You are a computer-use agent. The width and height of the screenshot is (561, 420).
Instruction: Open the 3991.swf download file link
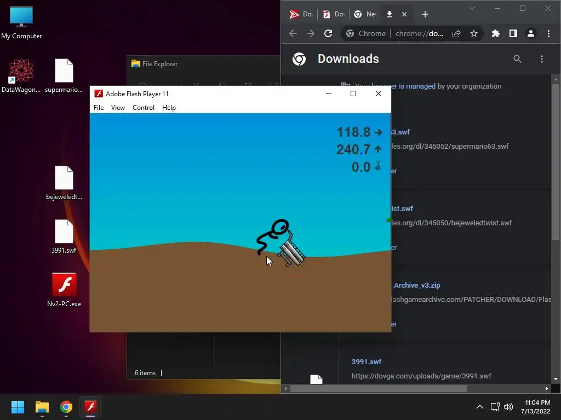pyautogui.click(x=367, y=362)
